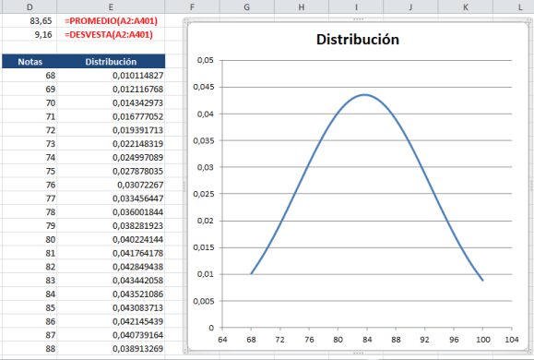The height and width of the screenshot is (360, 534).
Task: Select the Notas cell with 74
Action: [x=30, y=157]
